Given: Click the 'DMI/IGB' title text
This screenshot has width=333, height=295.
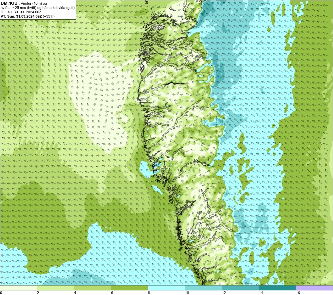Looking at the screenshot, I should [x=9, y=3].
